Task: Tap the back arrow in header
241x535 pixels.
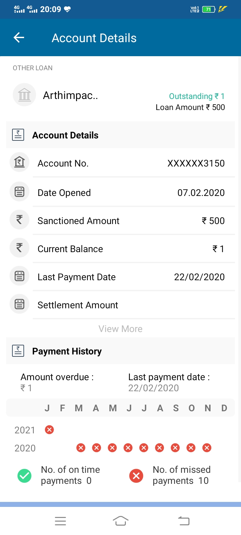Action: pyautogui.click(x=19, y=38)
